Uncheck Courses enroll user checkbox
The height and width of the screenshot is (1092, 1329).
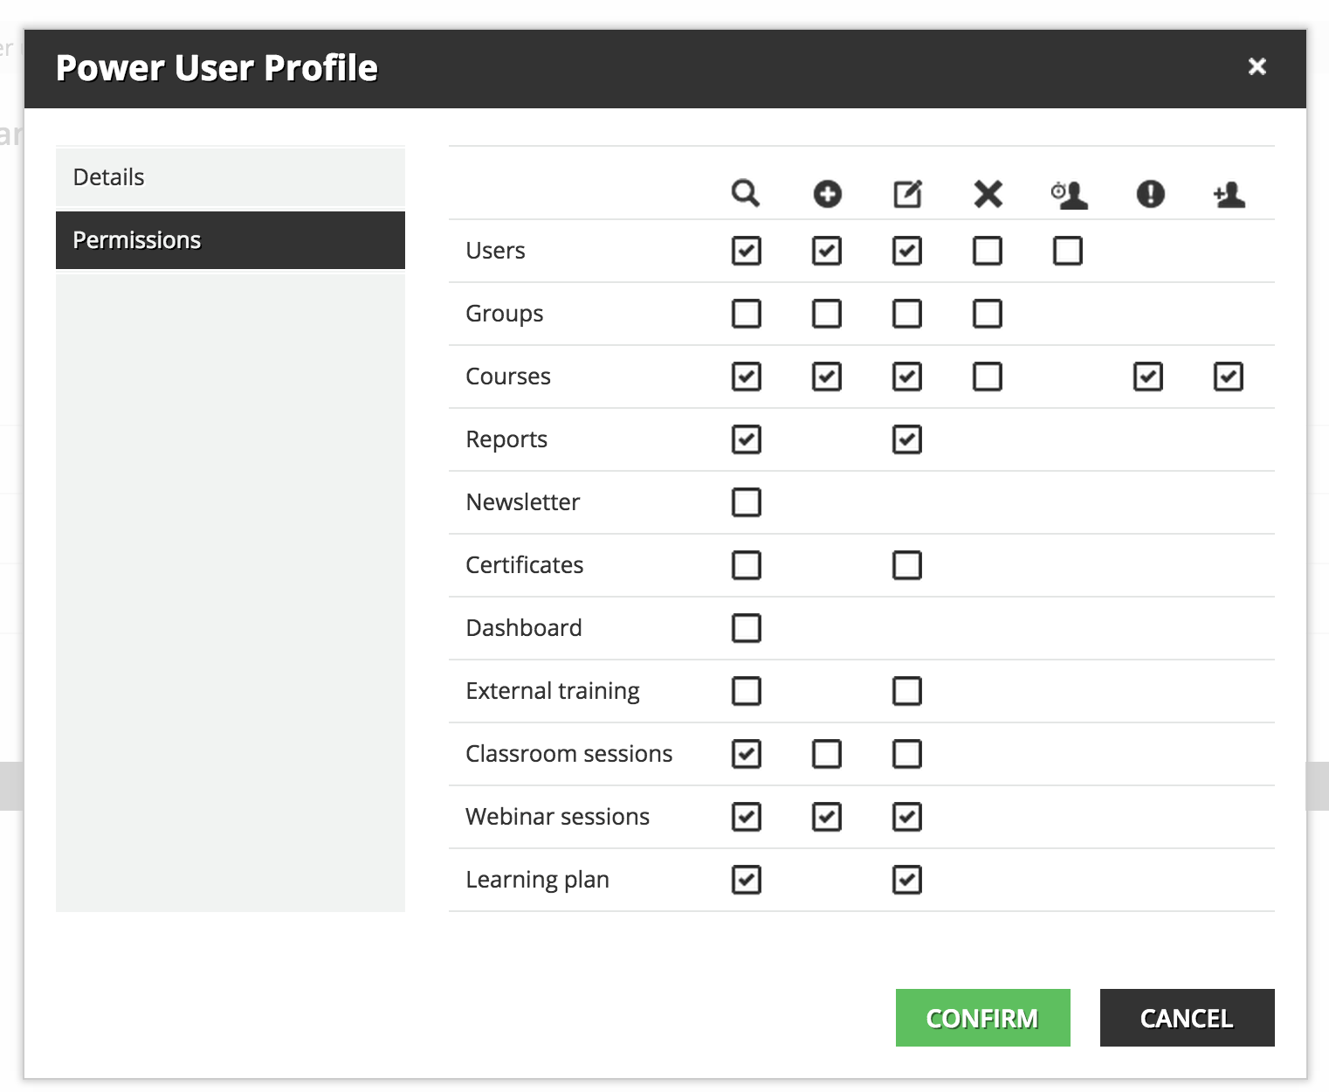(x=1229, y=377)
